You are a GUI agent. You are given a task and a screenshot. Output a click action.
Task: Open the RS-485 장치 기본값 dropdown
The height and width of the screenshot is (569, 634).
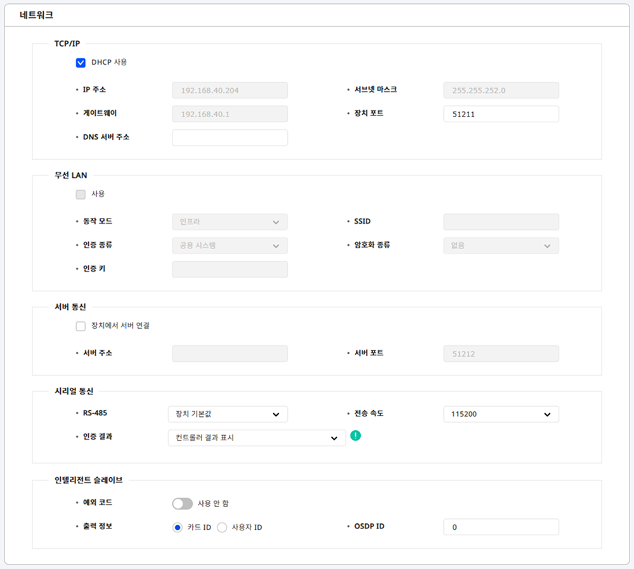[x=228, y=414]
